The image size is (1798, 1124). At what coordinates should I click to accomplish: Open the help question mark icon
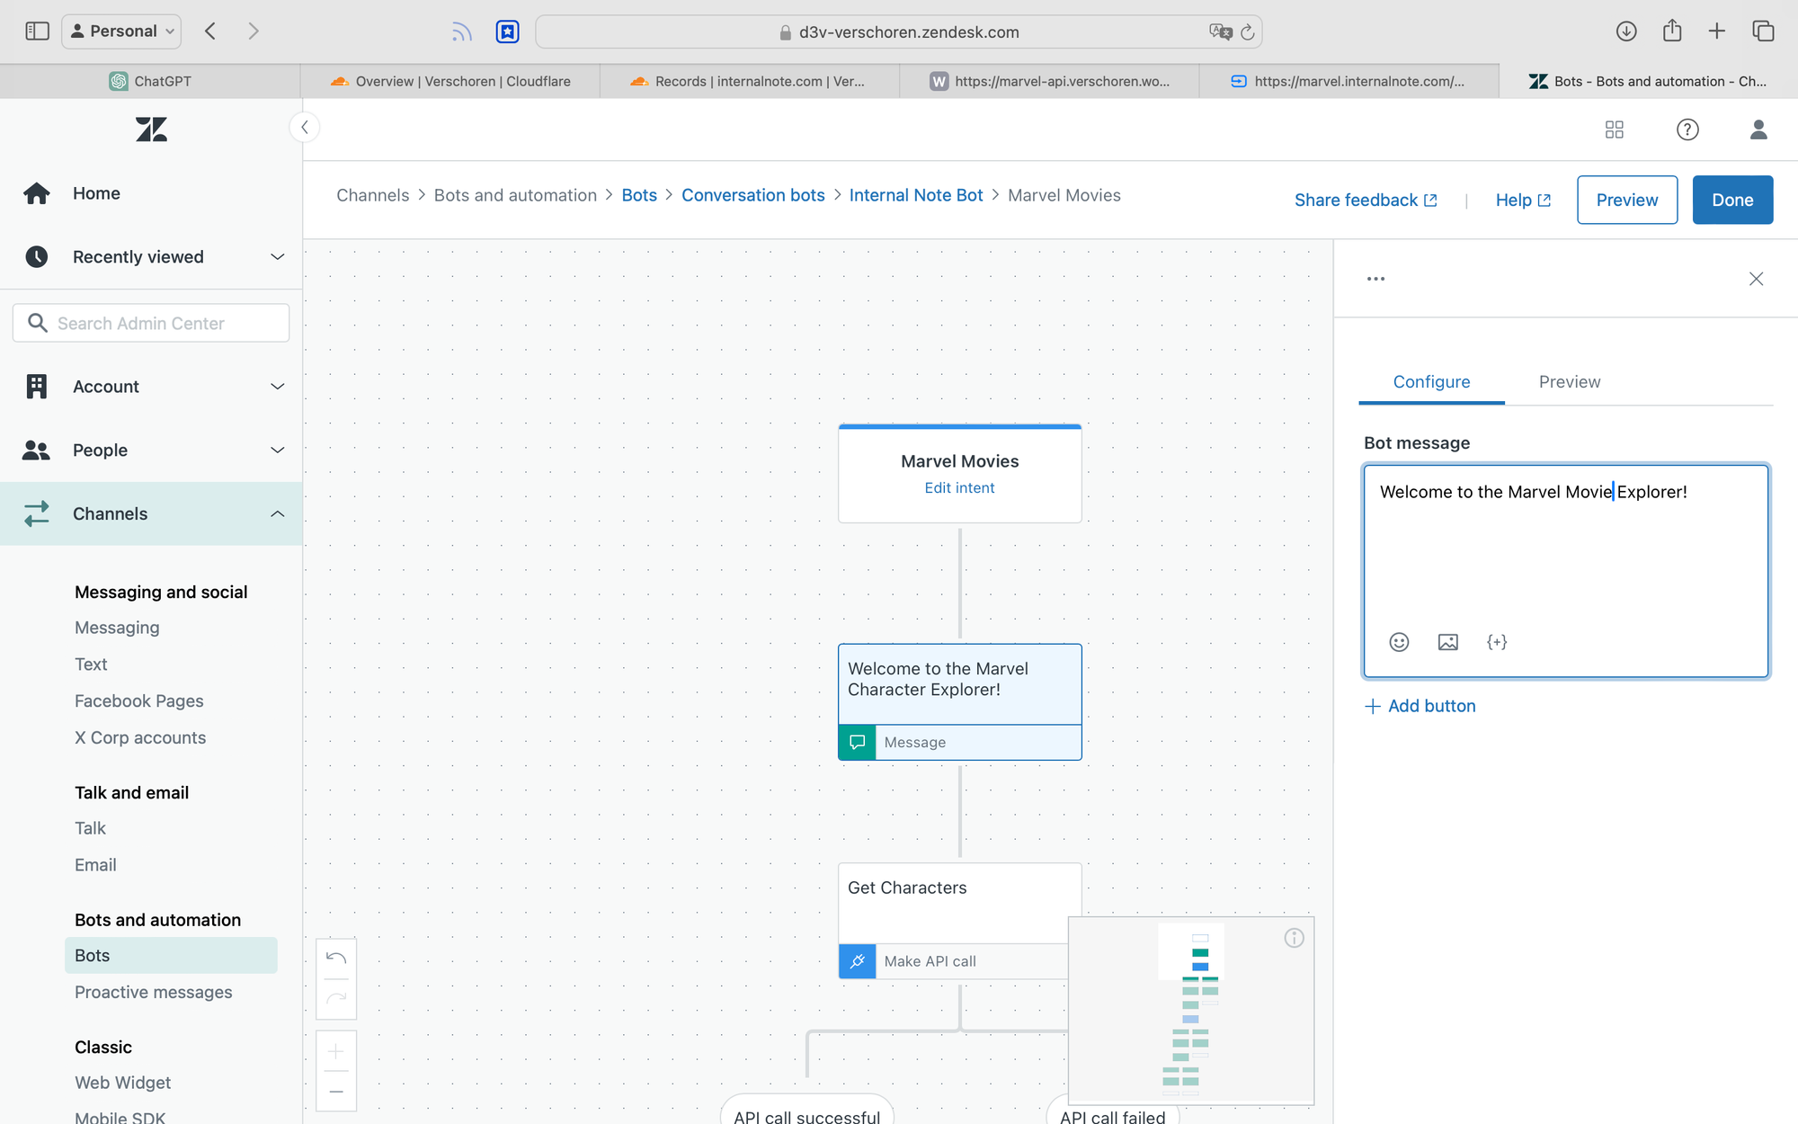(x=1687, y=129)
